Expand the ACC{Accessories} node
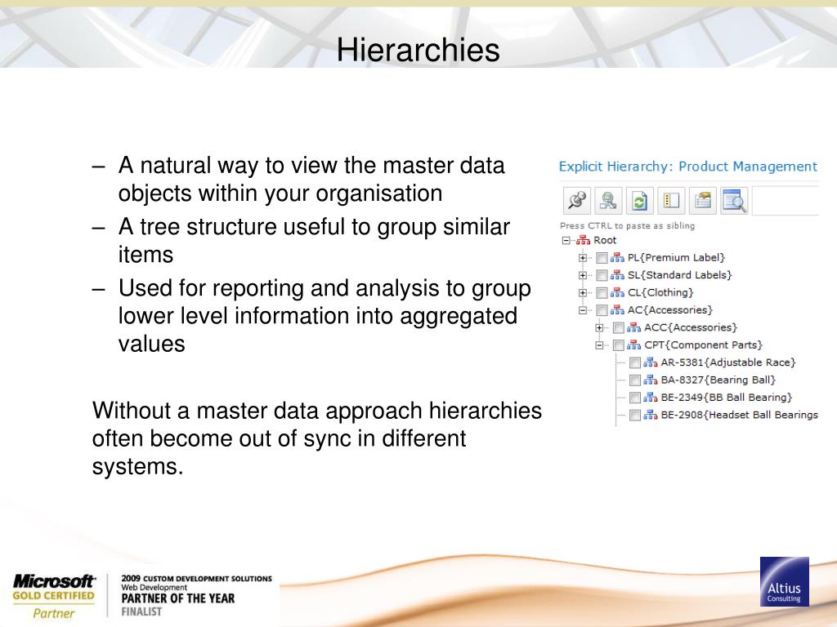Image resolution: width=837 pixels, height=627 pixels. point(599,328)
